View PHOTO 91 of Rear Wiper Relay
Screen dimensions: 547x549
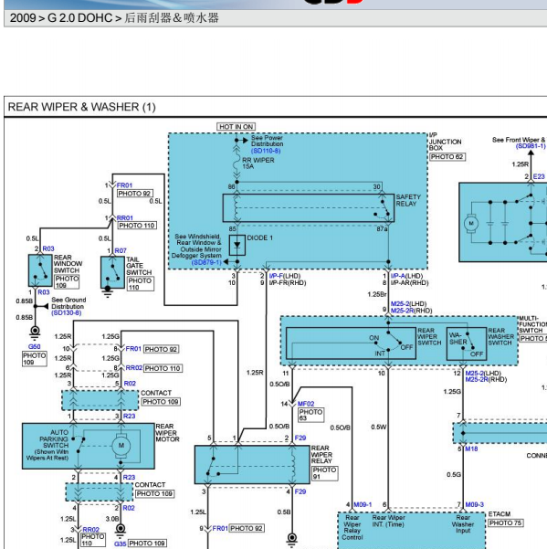pos(324,473)
